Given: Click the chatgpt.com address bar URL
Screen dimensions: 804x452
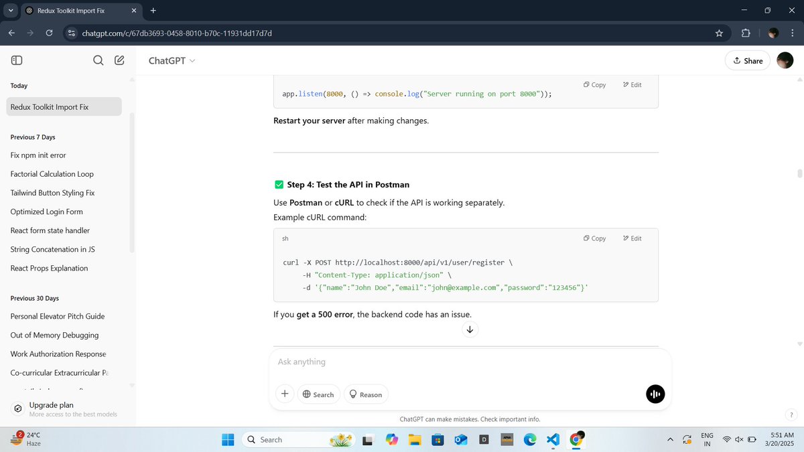Looking at the screenshot, I should 177,33.
